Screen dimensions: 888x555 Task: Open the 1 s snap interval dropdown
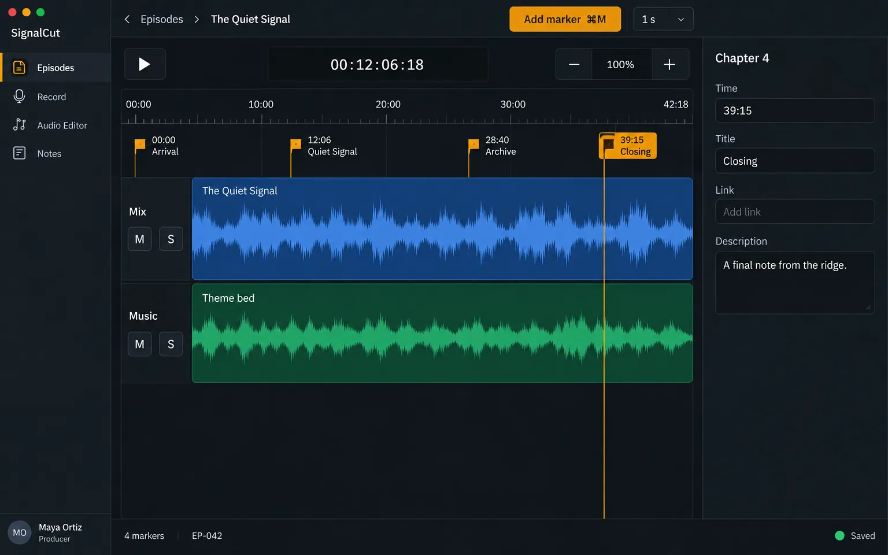pyautogui.click(x=663, y=19)
